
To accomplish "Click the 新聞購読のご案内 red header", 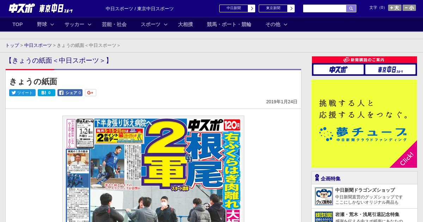I will (x=364, y=60).
